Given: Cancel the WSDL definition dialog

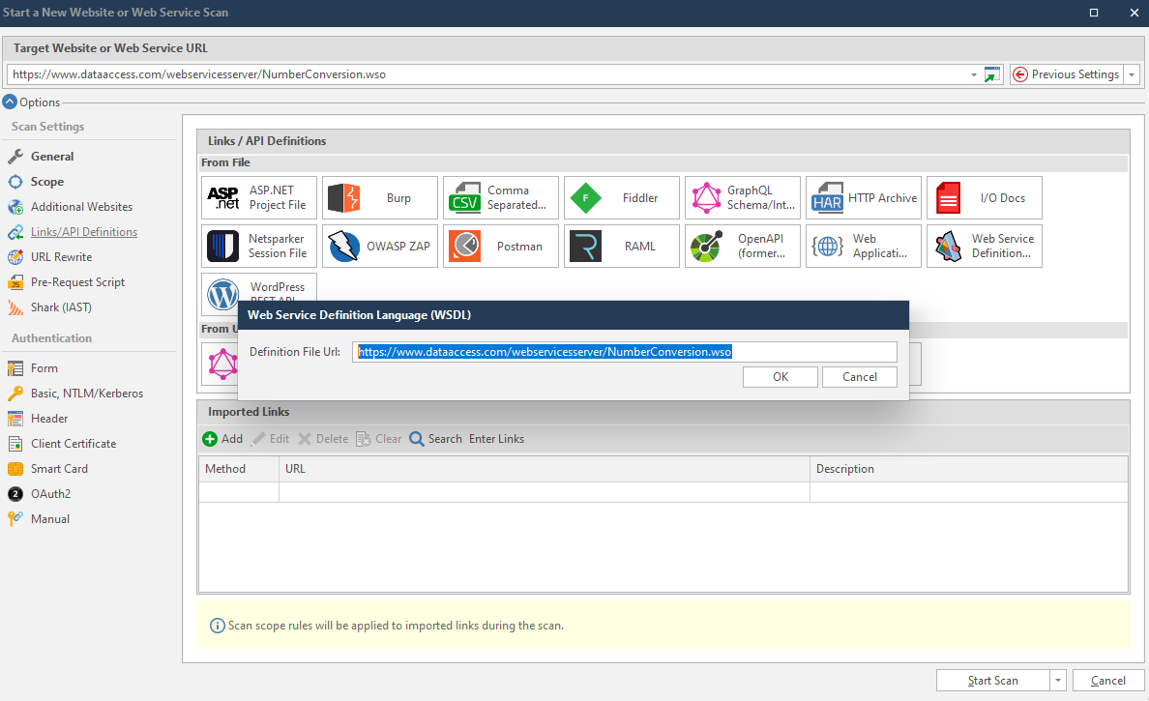Looking at the screenshot, I should pyautogui.click(x=859, y=377).
